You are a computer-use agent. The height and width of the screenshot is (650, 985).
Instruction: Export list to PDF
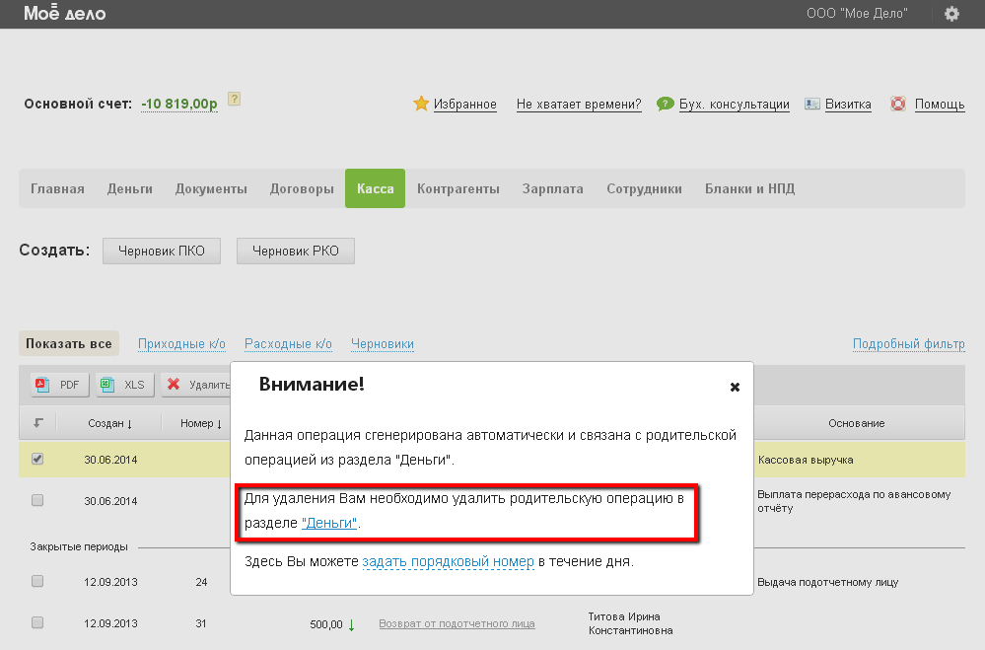[60, 385]
